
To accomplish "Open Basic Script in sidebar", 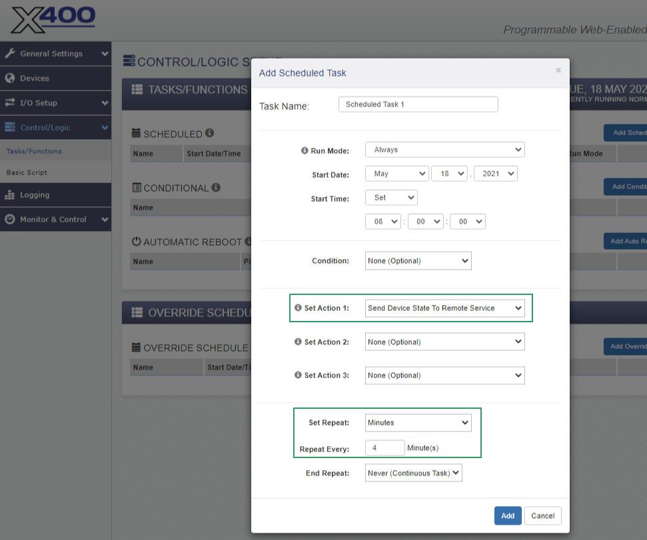I will pyautogui.click(x=27, y=172).
